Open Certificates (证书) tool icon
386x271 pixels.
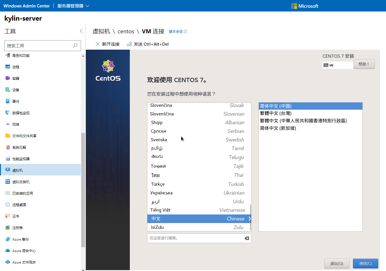(x=8, y=216)
